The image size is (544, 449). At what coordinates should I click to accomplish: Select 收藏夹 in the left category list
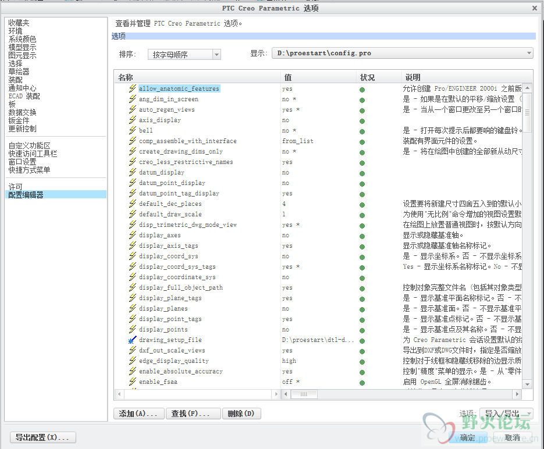click(x=19, y=23)
